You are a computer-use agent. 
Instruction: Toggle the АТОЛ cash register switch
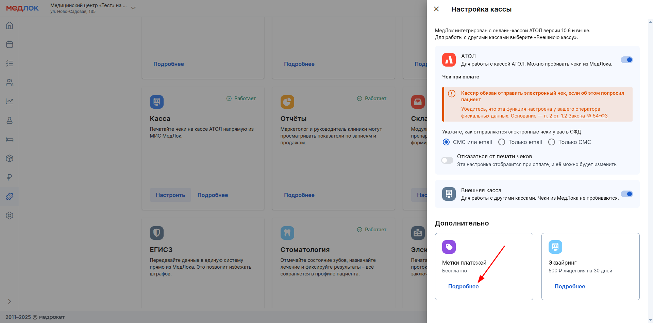tap(626, 60)
